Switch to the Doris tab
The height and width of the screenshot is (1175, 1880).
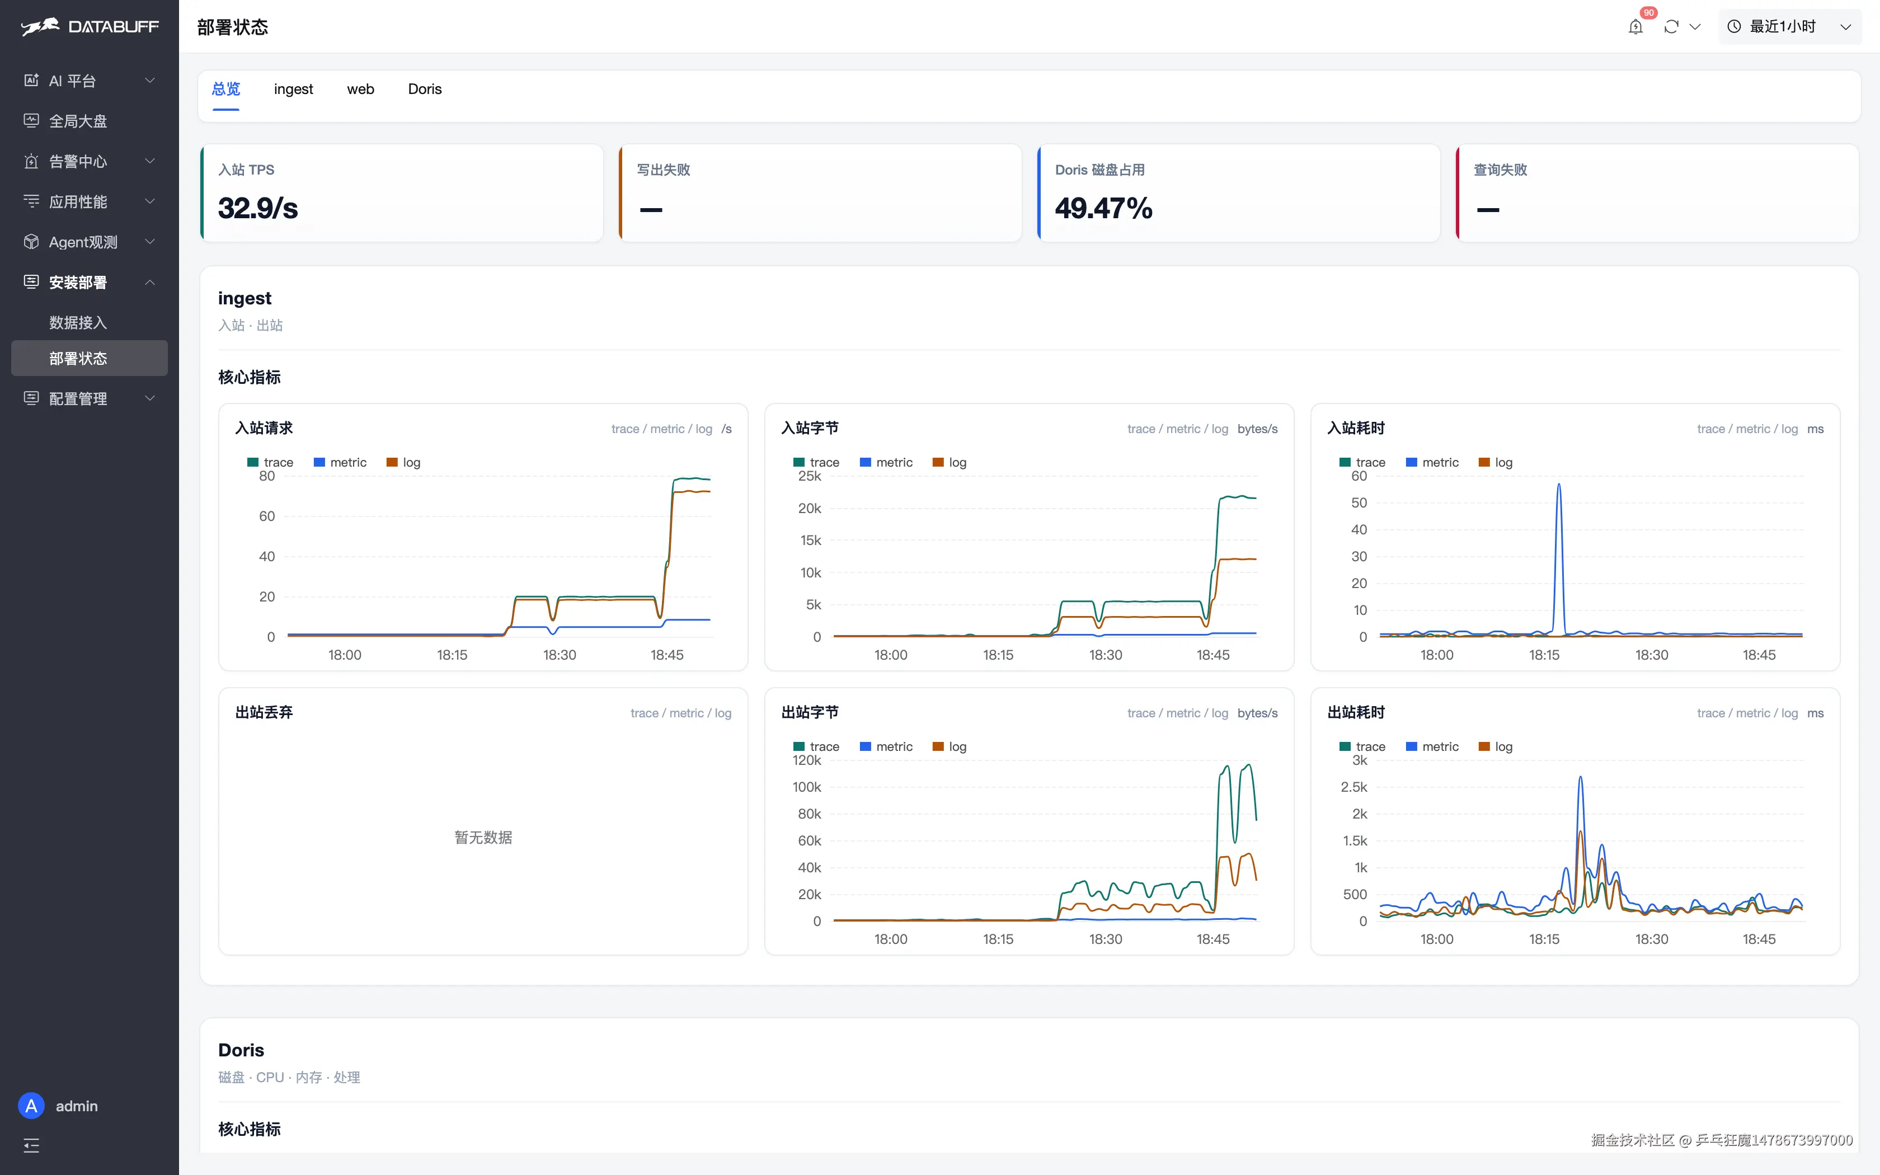tap(425, 90)
